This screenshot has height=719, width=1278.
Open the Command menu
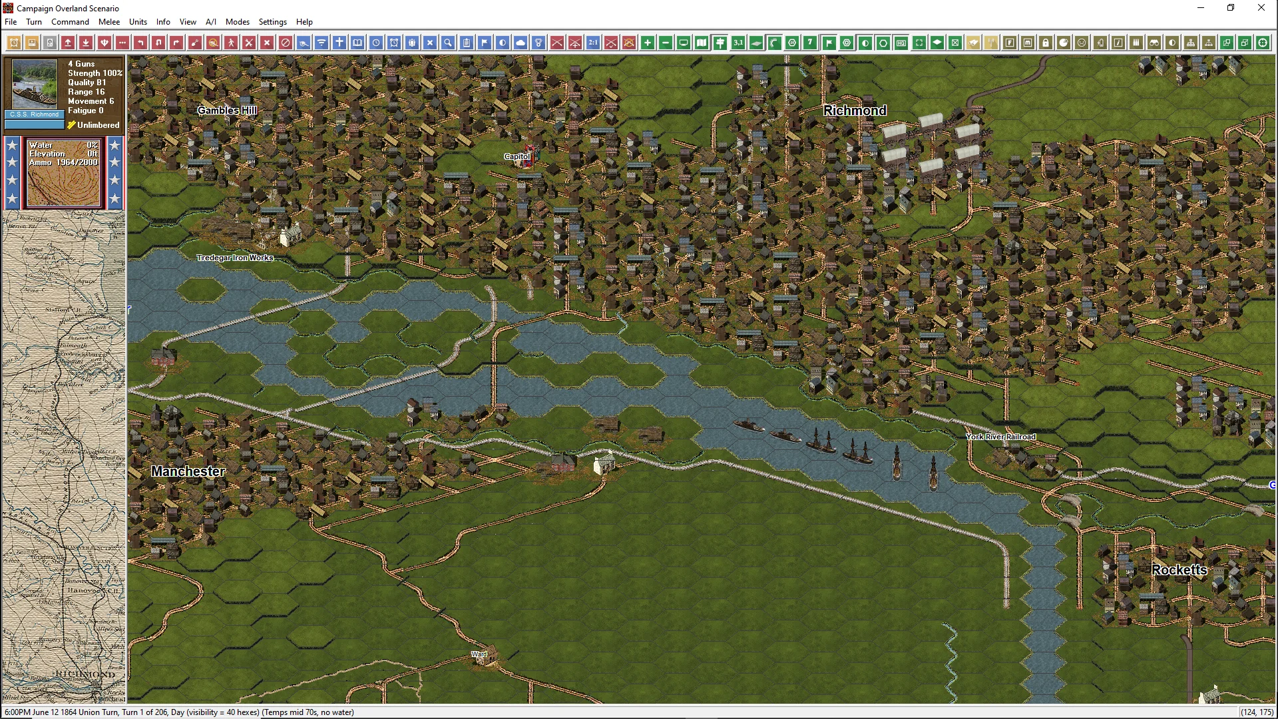(x=70, y=22)
